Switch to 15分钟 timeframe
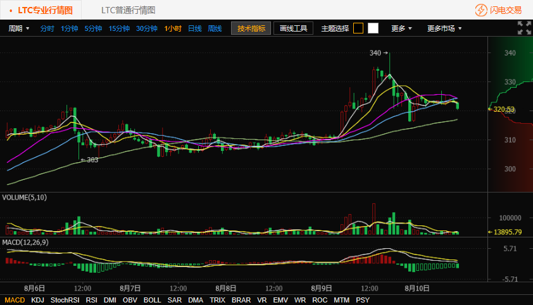The image size is (533, 305). (119, 28)
